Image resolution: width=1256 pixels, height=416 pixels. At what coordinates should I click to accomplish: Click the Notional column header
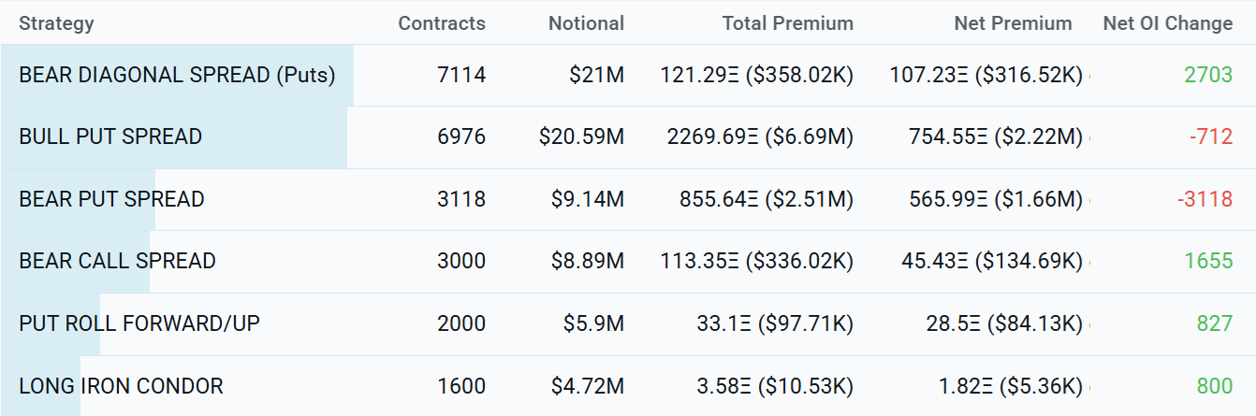pos(586,23)
